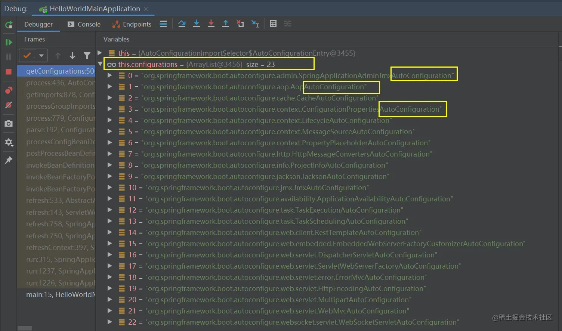Open debugger settings gear icon
562x331 pixels.
pyautogui.click(x=9, y=142)
